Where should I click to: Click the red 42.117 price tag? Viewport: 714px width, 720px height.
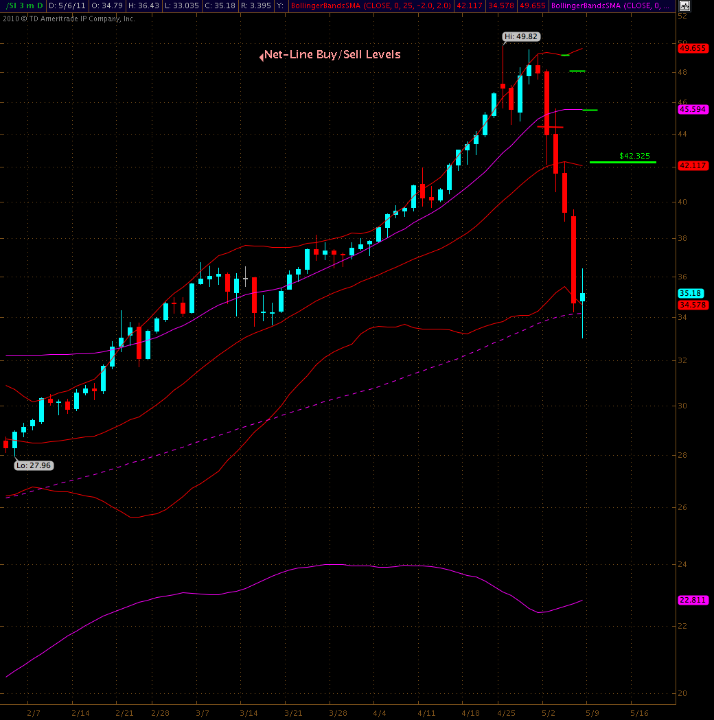point(693,165)
